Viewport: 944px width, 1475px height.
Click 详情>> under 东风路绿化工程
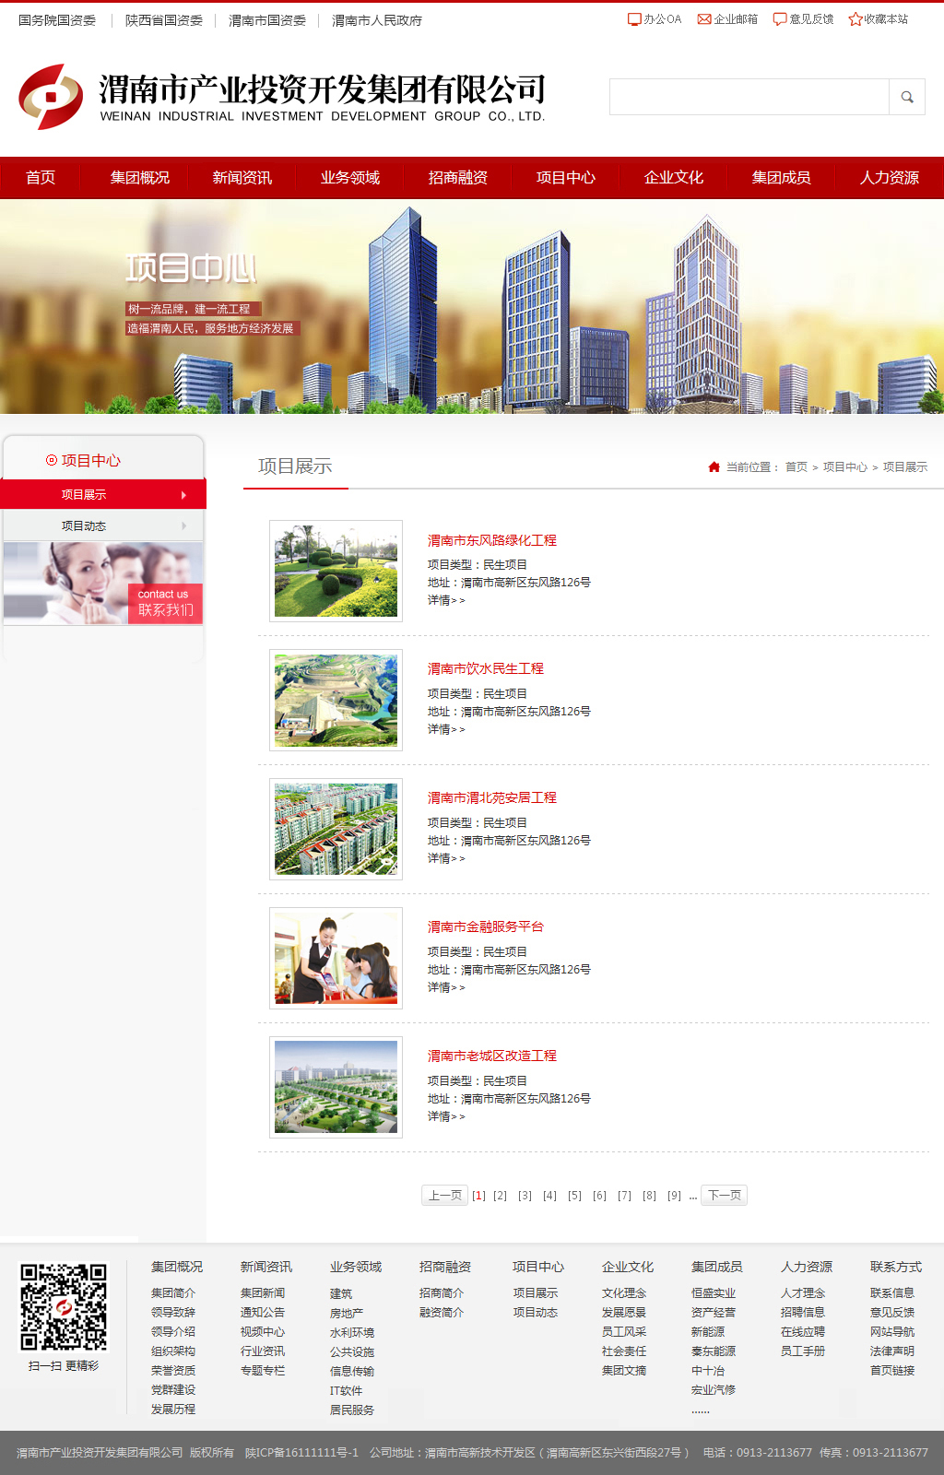446,600
